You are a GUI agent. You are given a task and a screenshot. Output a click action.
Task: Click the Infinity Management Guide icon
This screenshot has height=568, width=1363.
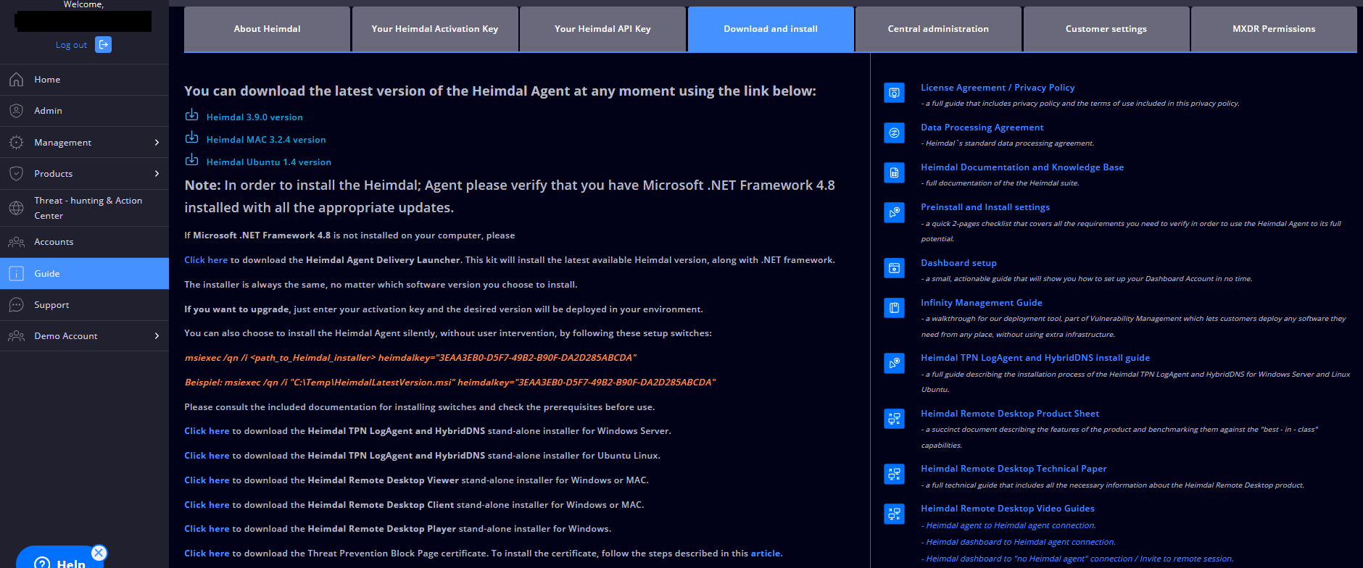tap(894, 308)
